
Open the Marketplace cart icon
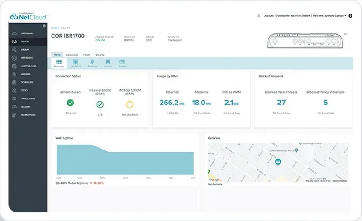(x=14, y=115)
